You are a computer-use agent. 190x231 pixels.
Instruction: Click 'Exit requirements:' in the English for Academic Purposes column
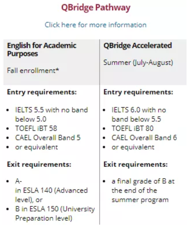point(39,165)
